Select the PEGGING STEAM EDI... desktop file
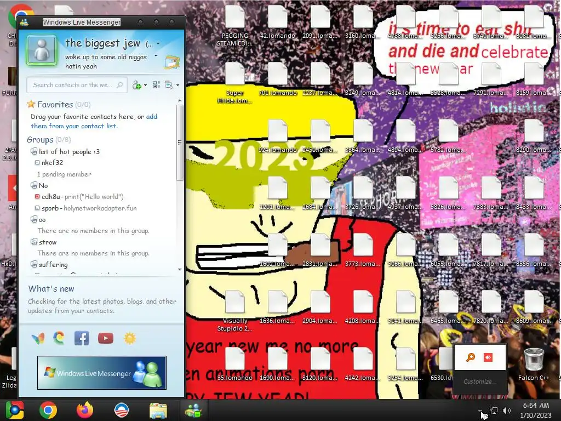The height and width of the screenshot is (421, 561). pyautogui.click(x=234, y=26)
